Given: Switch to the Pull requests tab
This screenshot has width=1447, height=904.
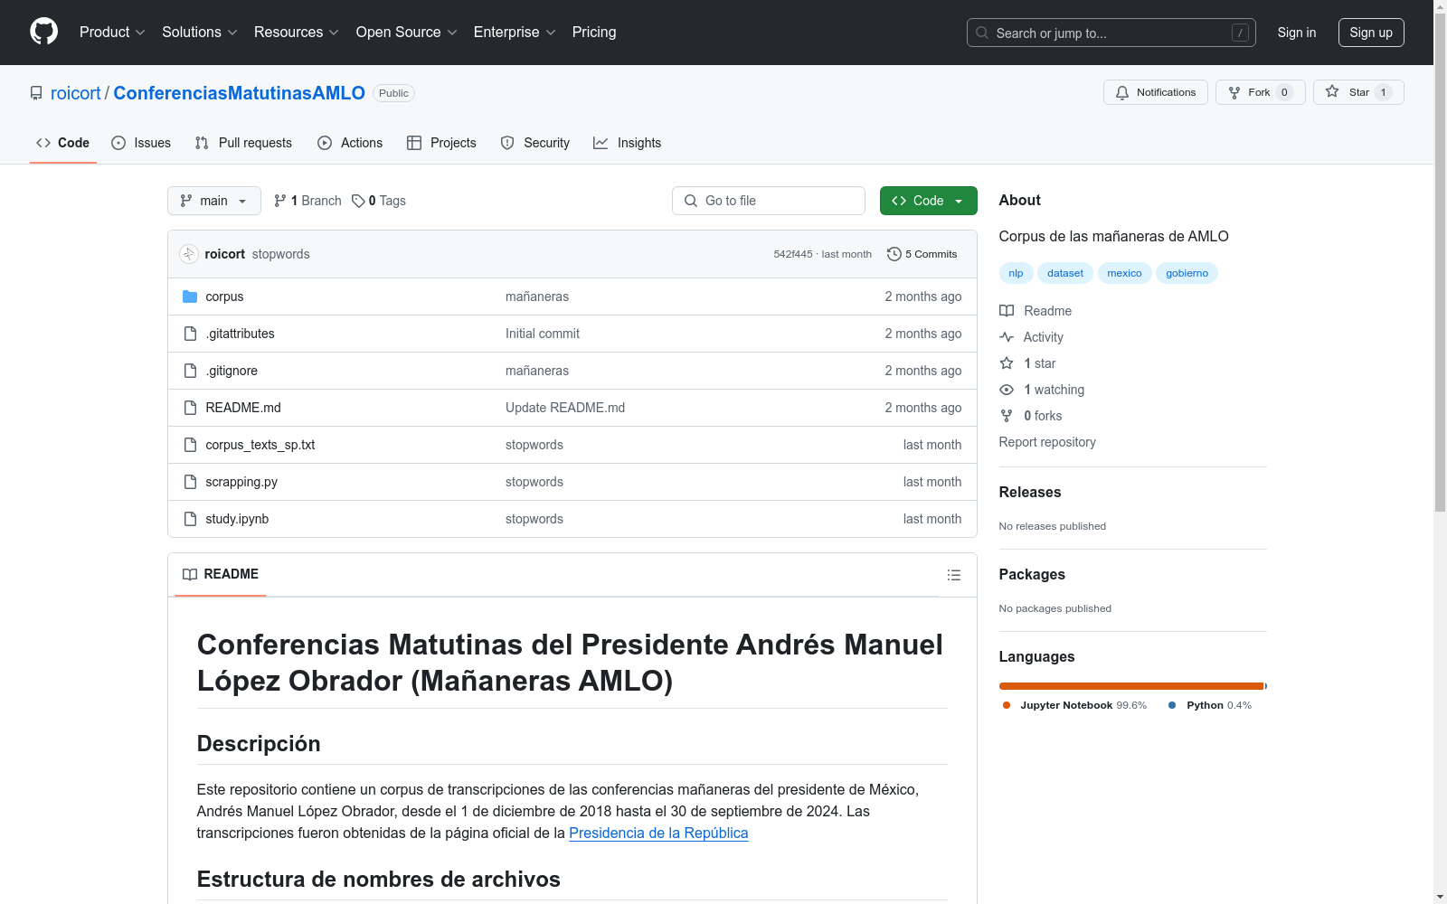Looking at the screenshot, I should point(243,143).
